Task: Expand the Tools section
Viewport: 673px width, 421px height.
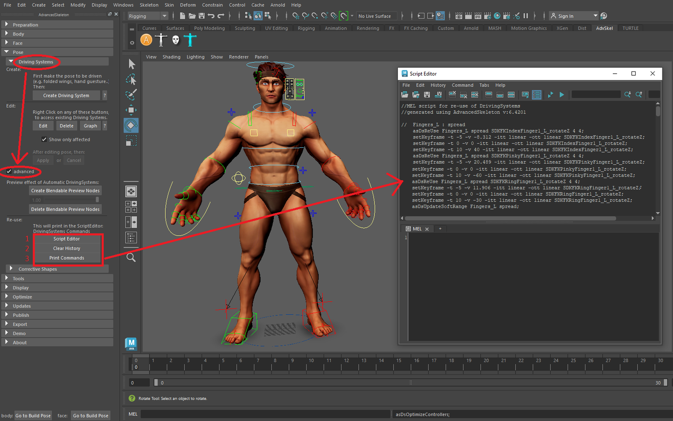Action: pyautogui.click(x=57, y=279)
